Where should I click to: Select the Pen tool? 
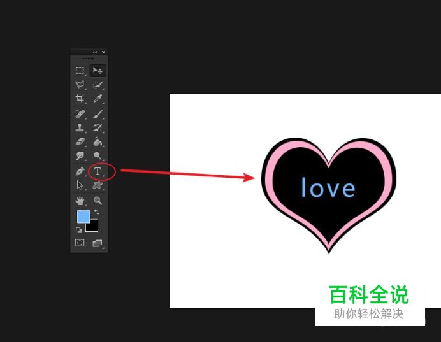(x=80, y=171)
